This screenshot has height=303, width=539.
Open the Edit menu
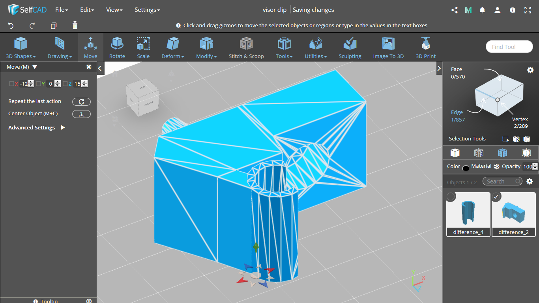[x=87, y=10]
